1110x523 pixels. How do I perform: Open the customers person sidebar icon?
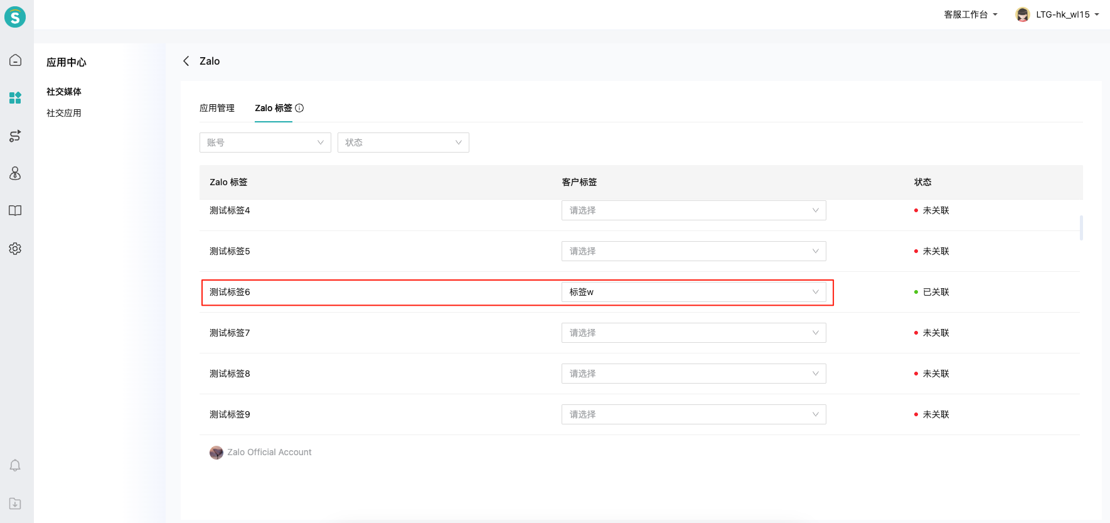(15, 173)
